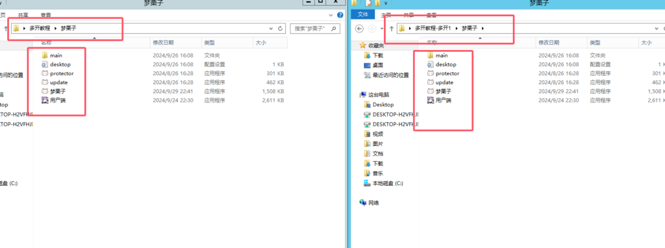The width and height of the screenshot is (665, 248).
Task: Select 文档 in right window sidebar
Action: (x=378, y=153)
